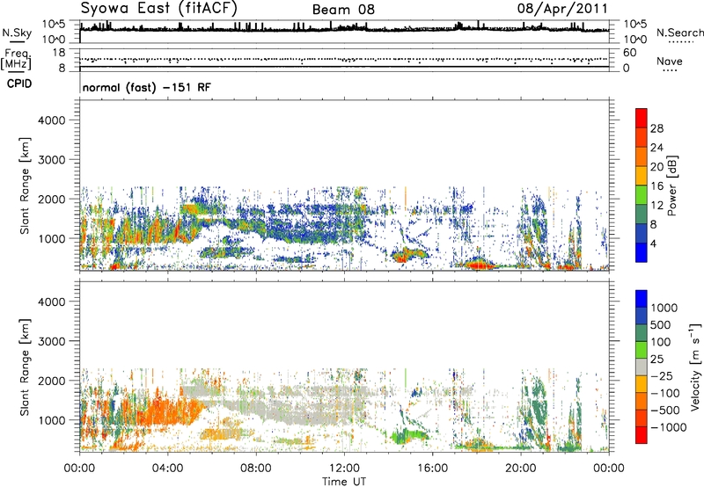Click the '28' label on the power color bar

click(x=656, y=128)
